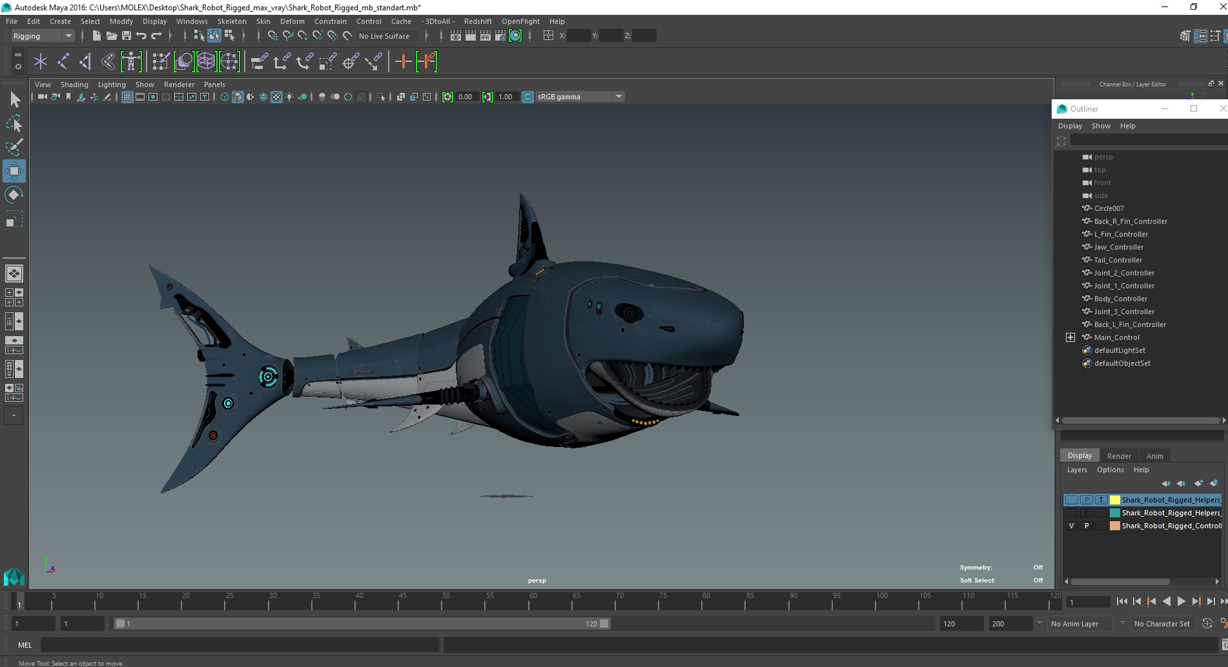Viewport: 1228px width, 667px height.
Task: Select the Rotate tool in the toolbox
Action: click(x=14, y=195)
